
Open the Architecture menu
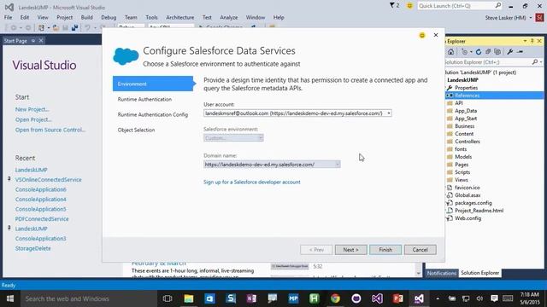click(180, 17)
